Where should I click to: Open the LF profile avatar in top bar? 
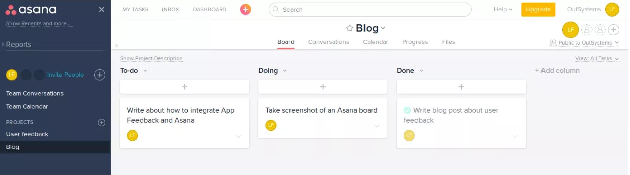point(612,9)
